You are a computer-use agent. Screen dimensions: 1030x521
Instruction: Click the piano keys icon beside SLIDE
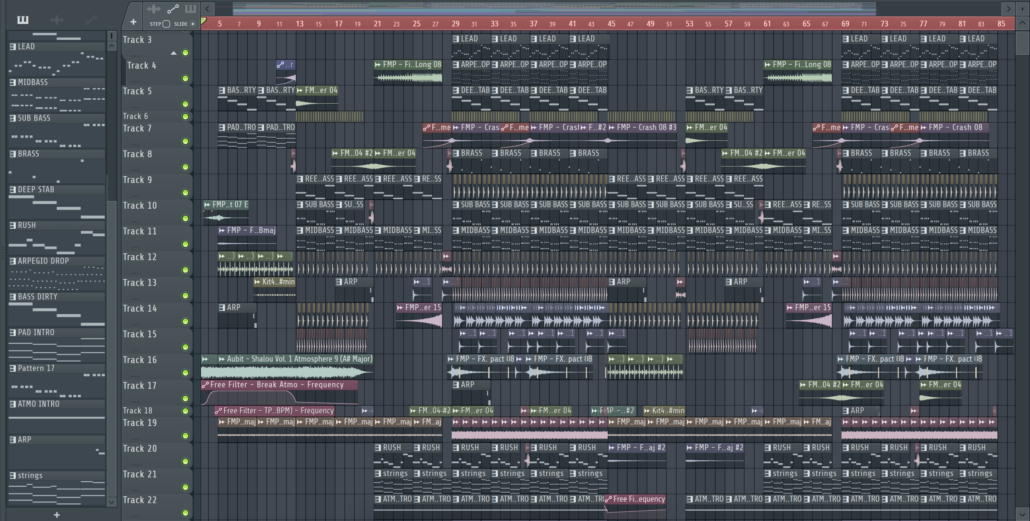[190, 9]
